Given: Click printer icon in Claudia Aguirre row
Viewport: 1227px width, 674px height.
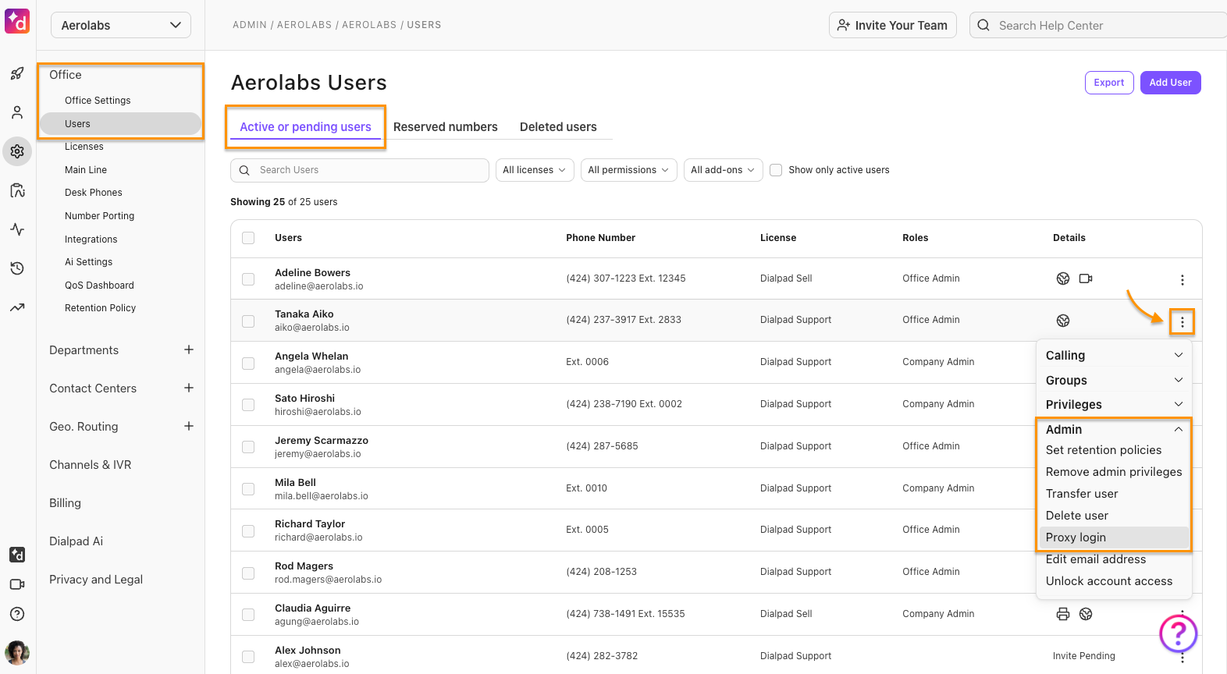Looking at the screenshot, I should [x=1063, y=614].
